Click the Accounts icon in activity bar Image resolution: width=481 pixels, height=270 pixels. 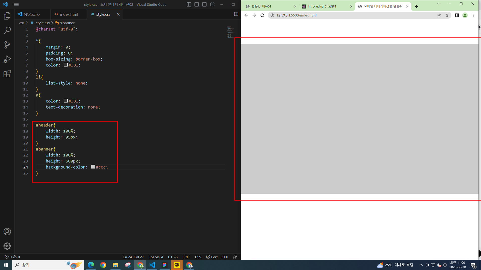pos(7,232)
